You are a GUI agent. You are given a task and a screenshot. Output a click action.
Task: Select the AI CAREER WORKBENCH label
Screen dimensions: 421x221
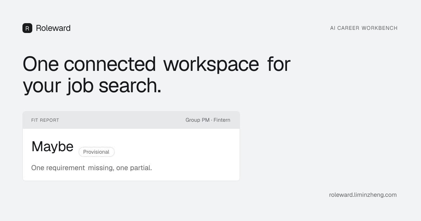[x=364, y=28]
